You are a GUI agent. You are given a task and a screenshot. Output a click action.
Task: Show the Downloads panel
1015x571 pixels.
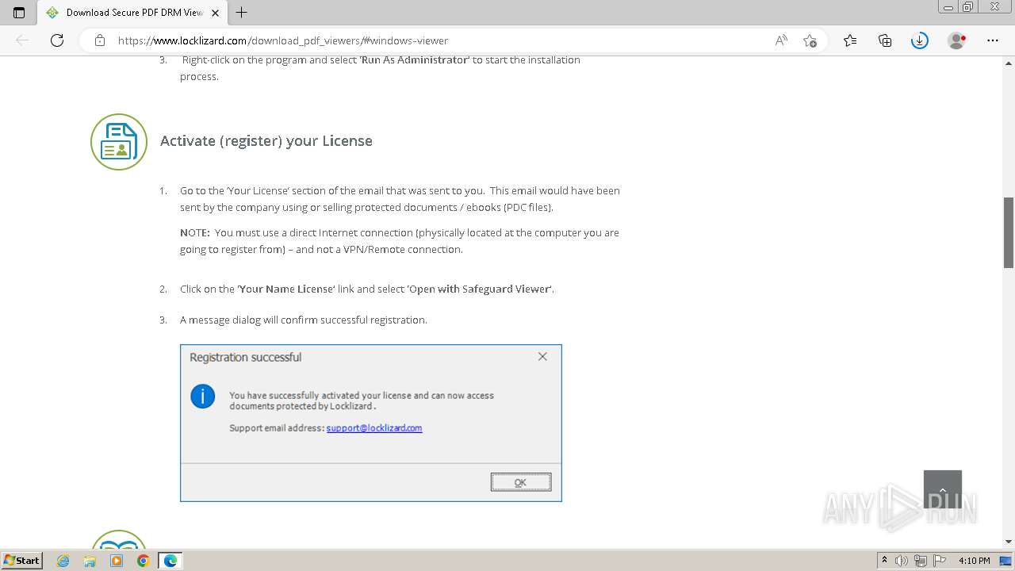point(920,40)
